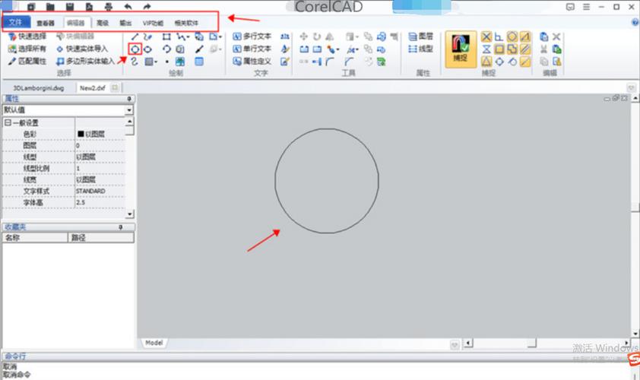The height and width of the screenshot is (380, 640).
Task: Switch to the 高级 tab
Action: [x=103, y=23]
